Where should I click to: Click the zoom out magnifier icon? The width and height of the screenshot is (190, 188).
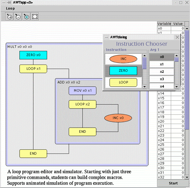[18, 17]
